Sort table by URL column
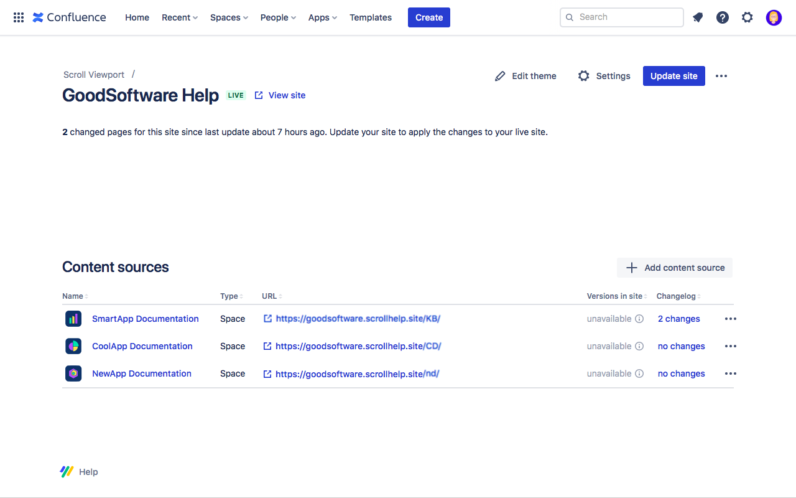796x498 pixels. [272, 296]
